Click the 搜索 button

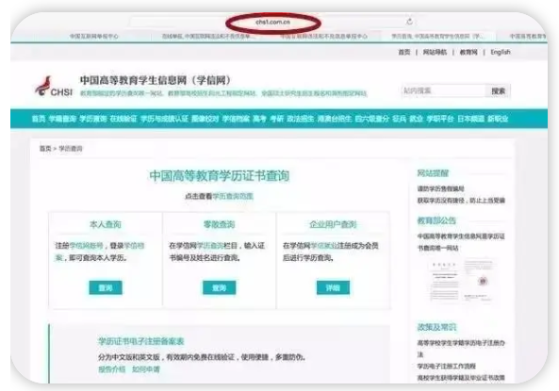[x=498, y=90]
